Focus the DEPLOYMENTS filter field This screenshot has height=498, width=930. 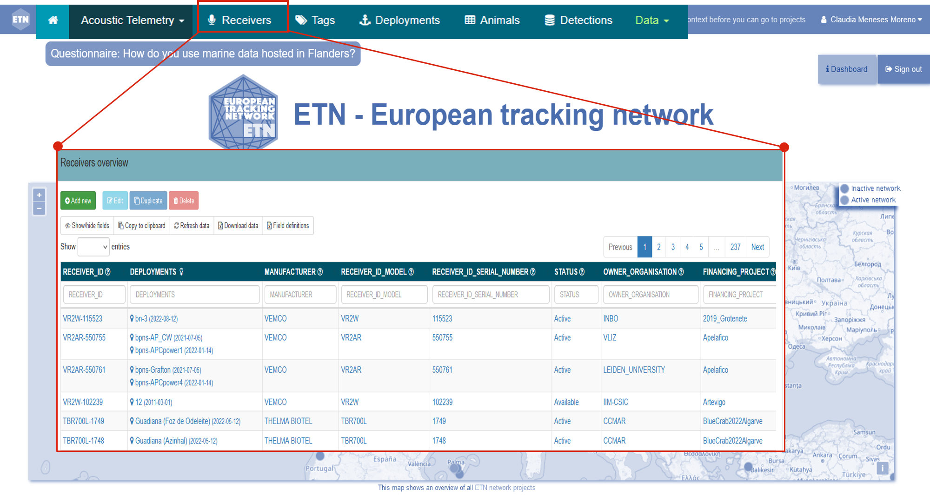click(x=195, y=295)
